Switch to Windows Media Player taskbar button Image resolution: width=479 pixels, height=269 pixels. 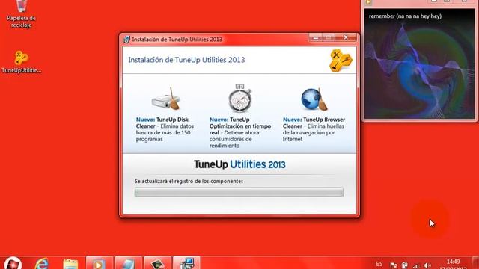(100, 263)
